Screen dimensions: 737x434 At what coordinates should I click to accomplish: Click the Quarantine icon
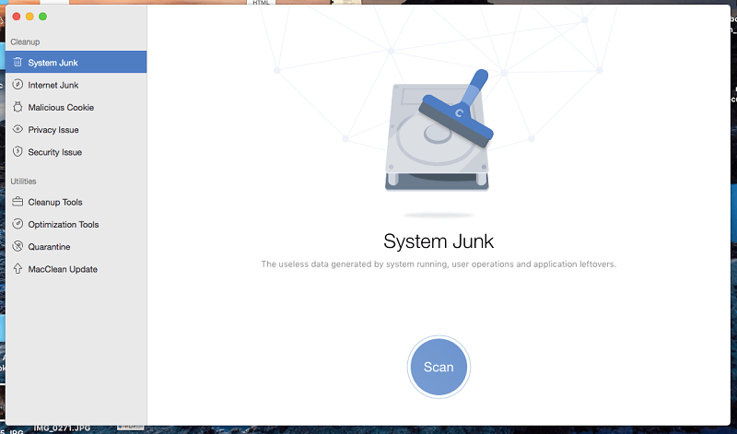tap(18, 246)
